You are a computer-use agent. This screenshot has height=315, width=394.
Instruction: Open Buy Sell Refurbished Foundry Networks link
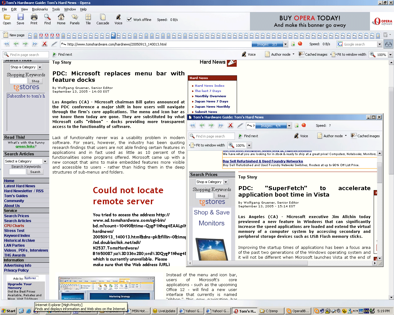(x=263, y=161)
